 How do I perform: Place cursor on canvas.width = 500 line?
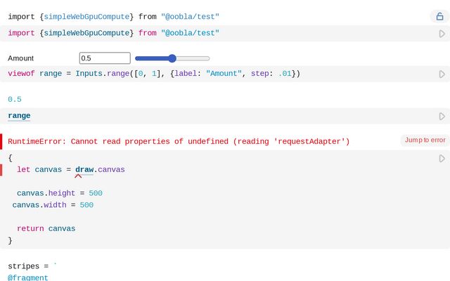(x=53, y=205)
